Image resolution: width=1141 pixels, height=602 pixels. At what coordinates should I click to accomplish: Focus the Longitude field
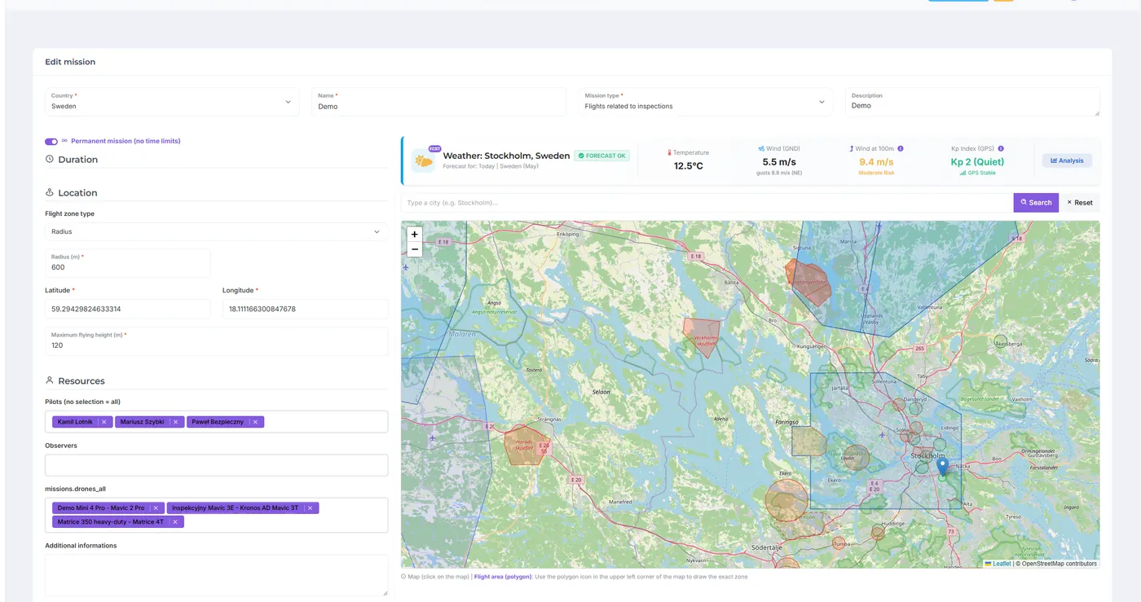(x=305, y=309)
